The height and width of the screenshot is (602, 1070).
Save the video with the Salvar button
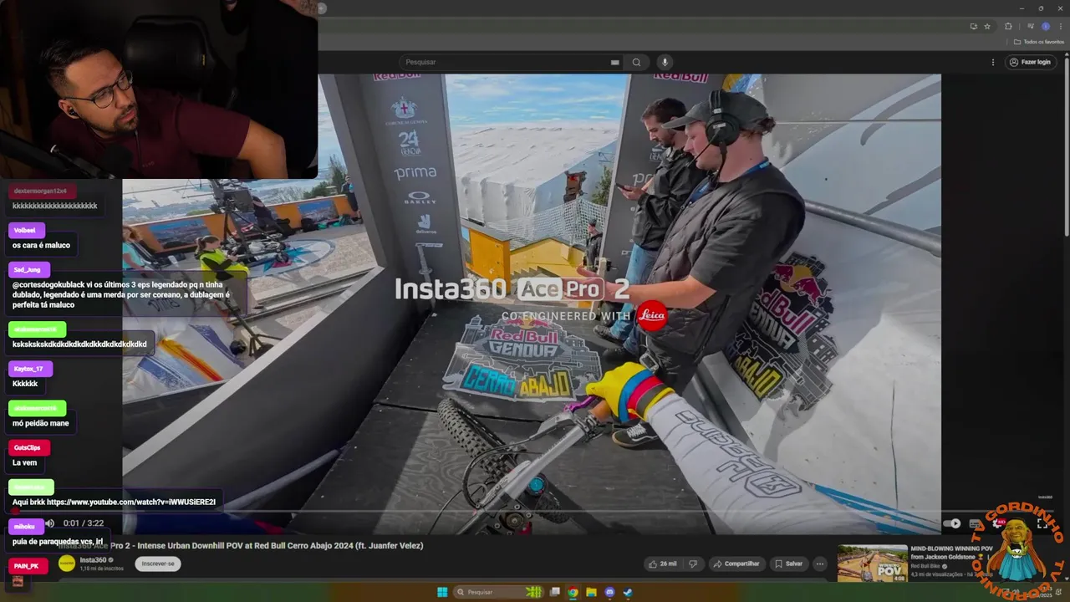point(788,564)
